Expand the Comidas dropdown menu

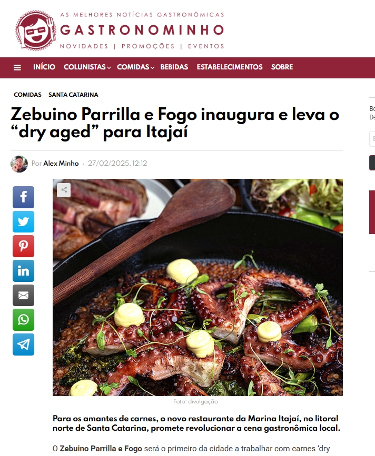pos(135,67)
